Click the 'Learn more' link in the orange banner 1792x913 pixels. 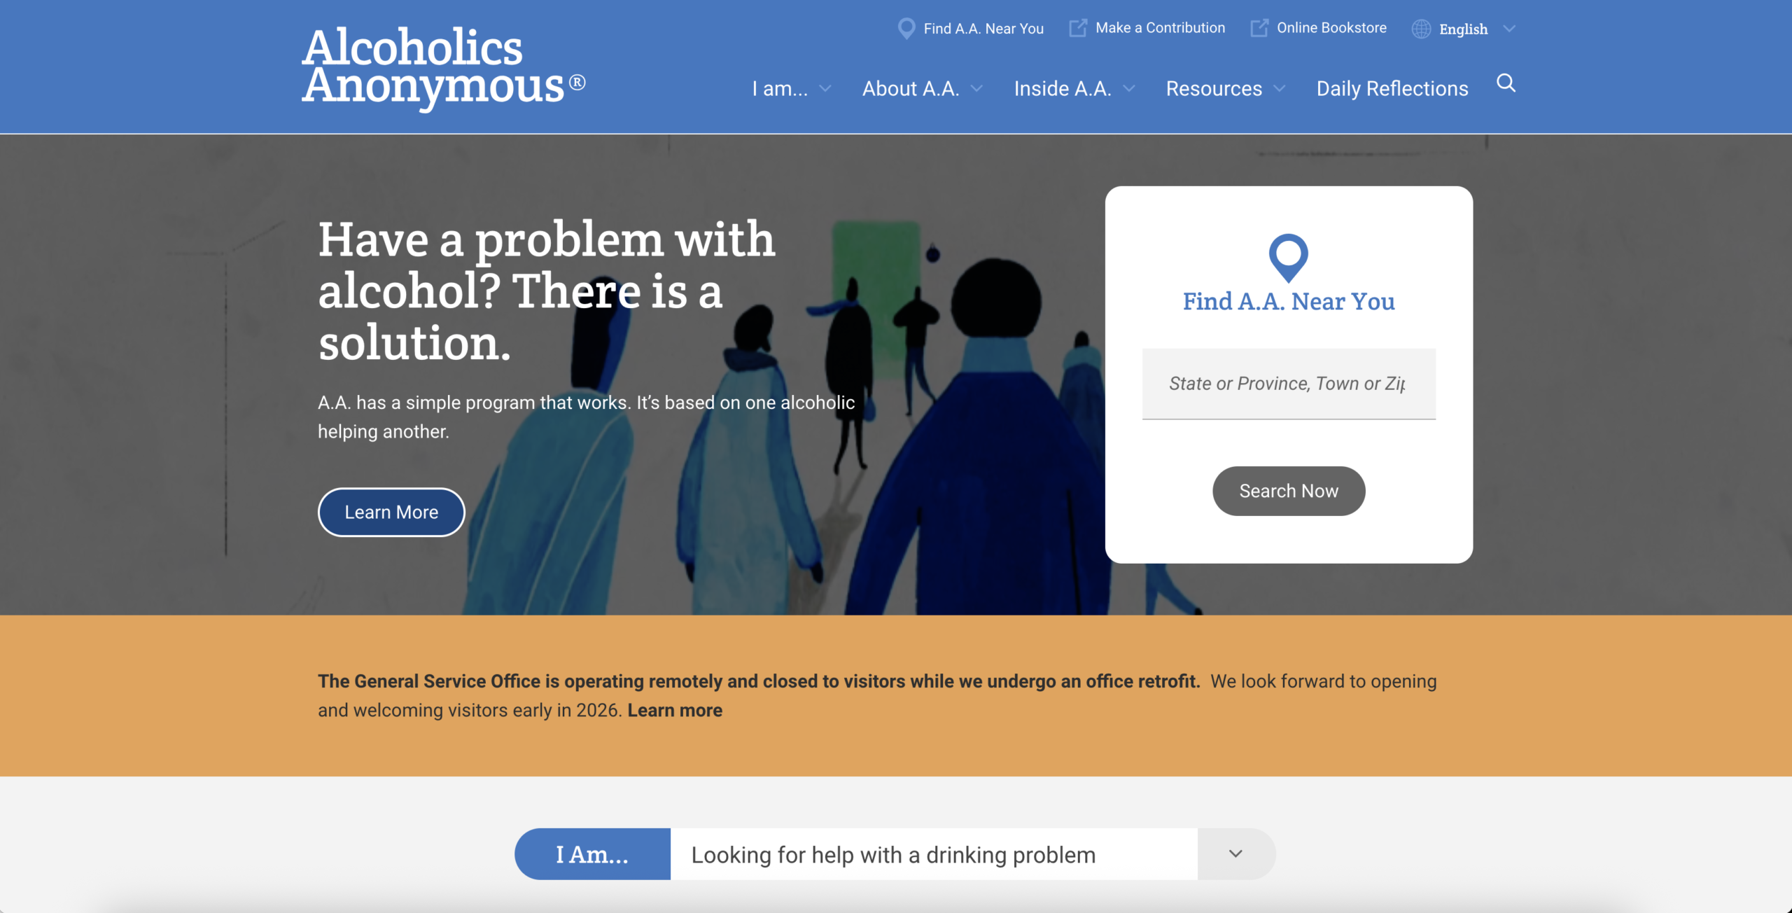point(675,710)
